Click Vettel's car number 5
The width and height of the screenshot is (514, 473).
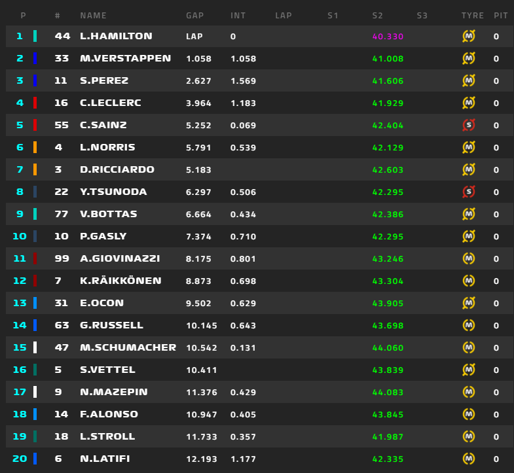coord(58,370)
